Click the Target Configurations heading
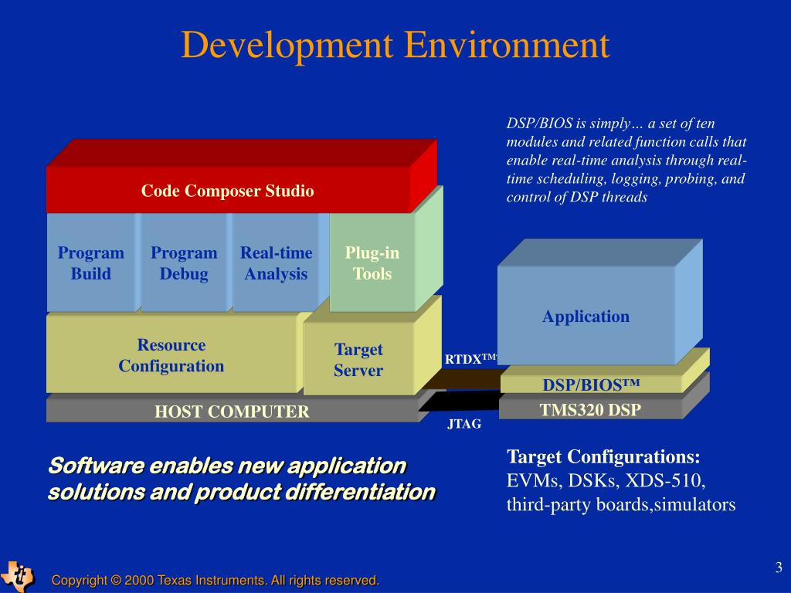This screenshot has height=593, width=791. click(603, 456)
